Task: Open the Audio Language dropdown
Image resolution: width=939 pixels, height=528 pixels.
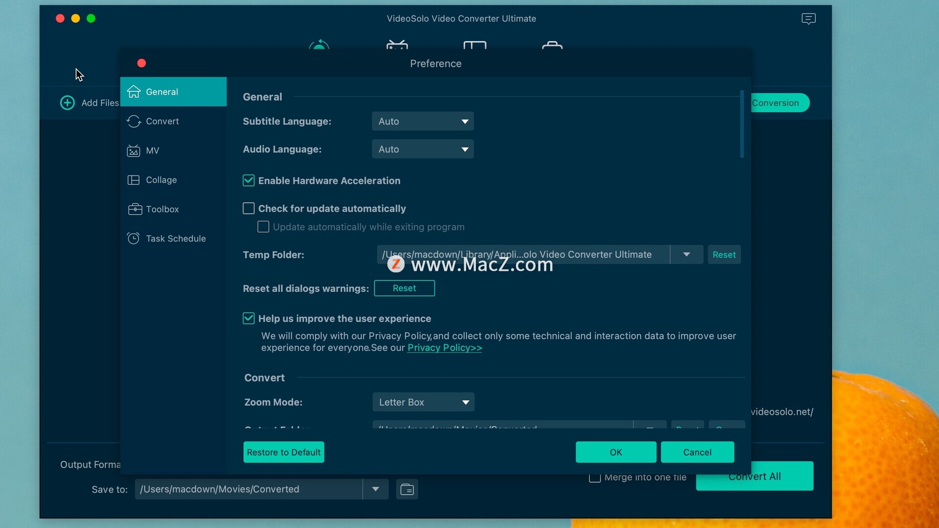Action: [423, 149]
